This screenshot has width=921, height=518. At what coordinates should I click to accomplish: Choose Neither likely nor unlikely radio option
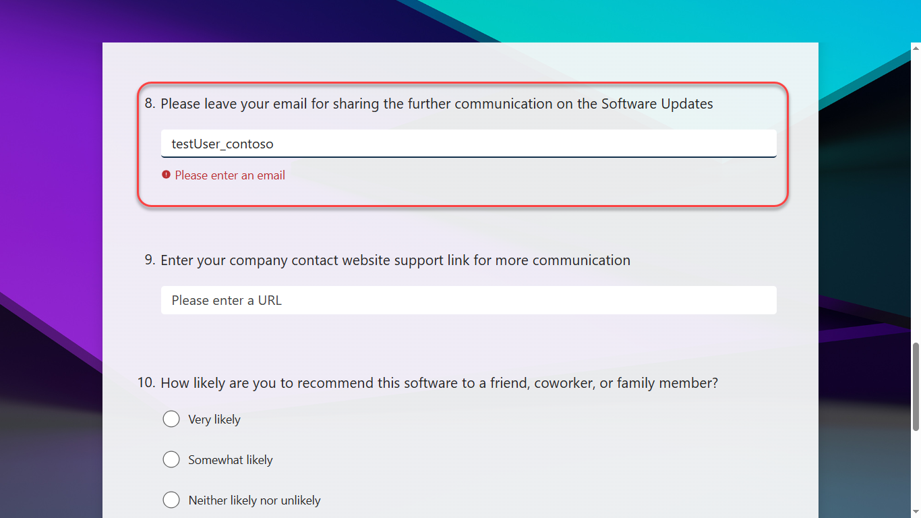tap(171, 500)
